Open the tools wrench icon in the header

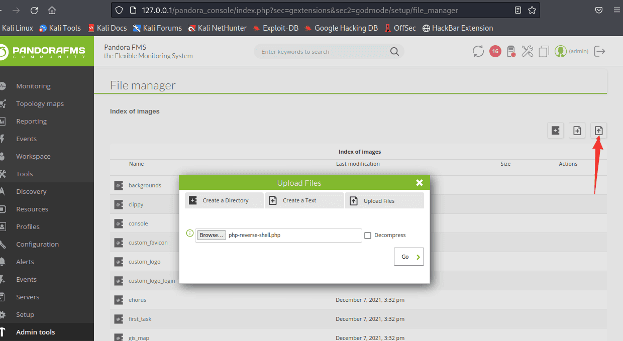(x=527, y=51)
